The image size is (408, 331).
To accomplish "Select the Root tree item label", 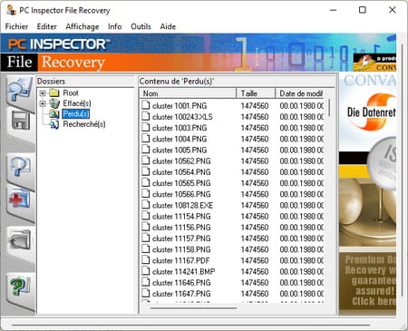I will pyautogui.click(x=71, y=92).
